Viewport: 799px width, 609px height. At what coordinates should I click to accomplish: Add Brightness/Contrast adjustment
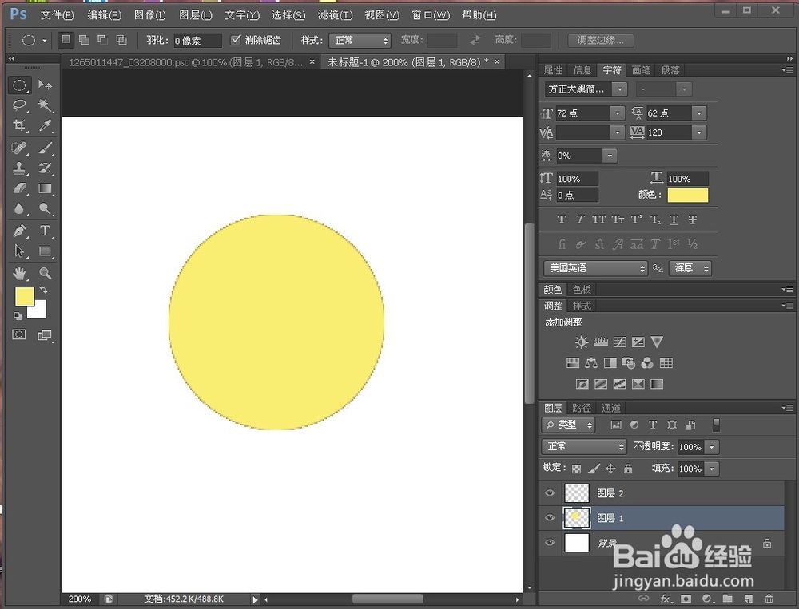582,342
